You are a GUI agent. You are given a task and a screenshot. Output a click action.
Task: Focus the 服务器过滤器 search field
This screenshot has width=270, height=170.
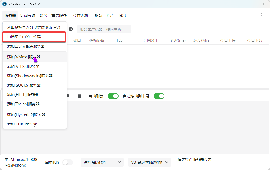(104, 29)
